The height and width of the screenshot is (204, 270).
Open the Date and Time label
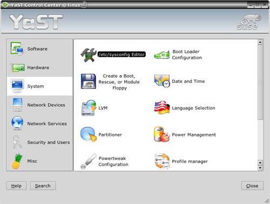(x=188, y=81)
